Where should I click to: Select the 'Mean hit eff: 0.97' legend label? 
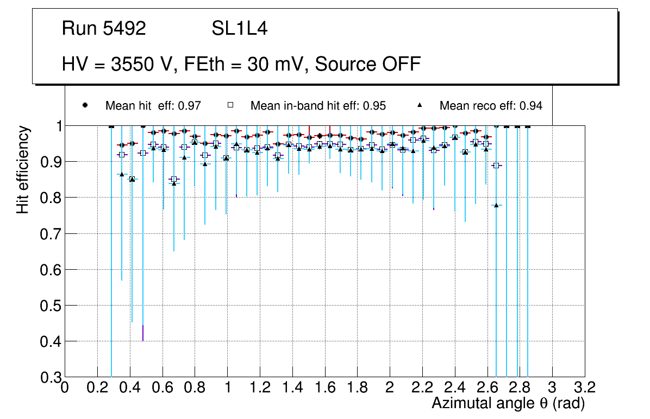(153, 106)
